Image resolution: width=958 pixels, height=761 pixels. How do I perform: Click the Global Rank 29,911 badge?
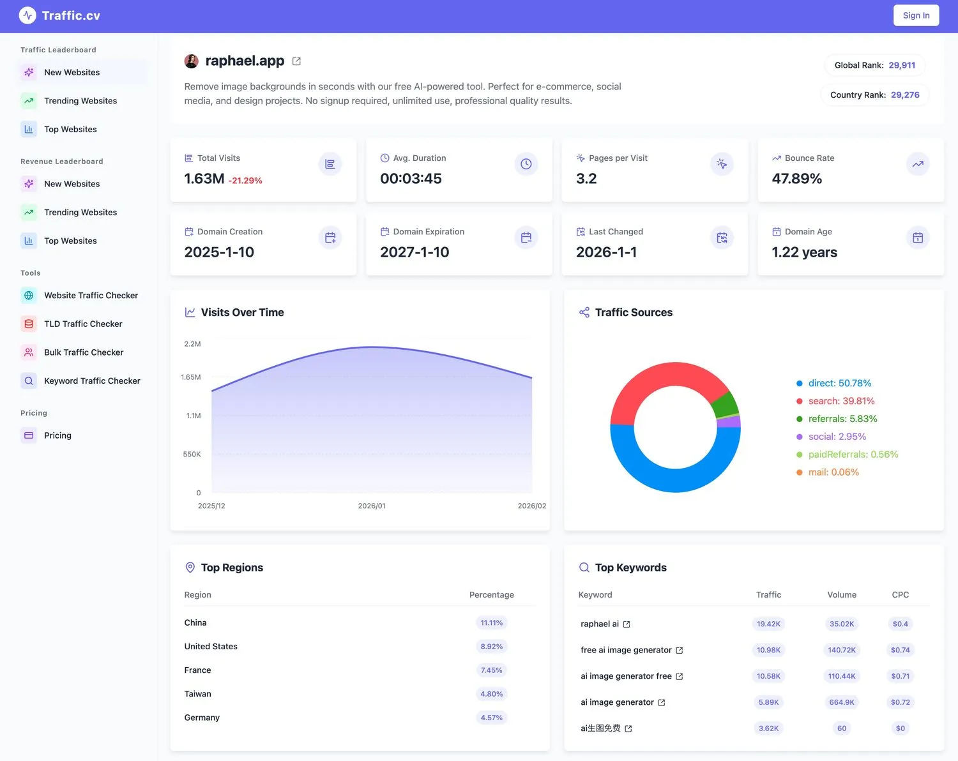(x=874, y=65)
